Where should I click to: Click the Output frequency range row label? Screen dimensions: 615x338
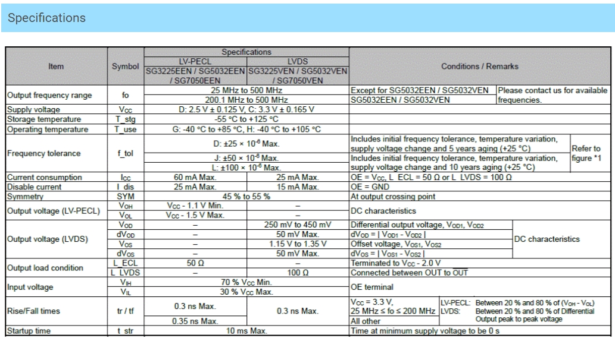click(x=49, y=95)
